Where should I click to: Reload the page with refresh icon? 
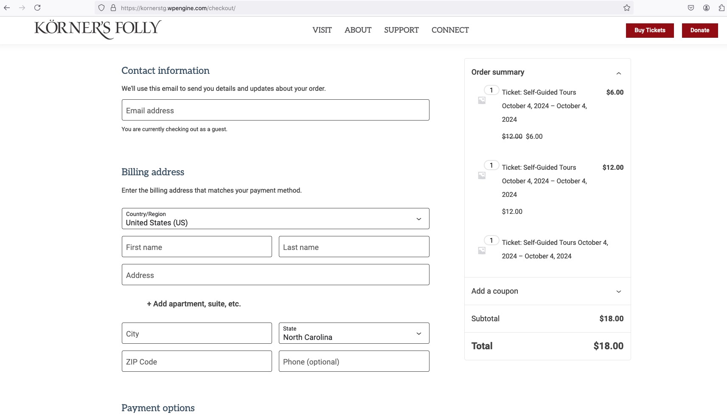[x=37, y=8]
